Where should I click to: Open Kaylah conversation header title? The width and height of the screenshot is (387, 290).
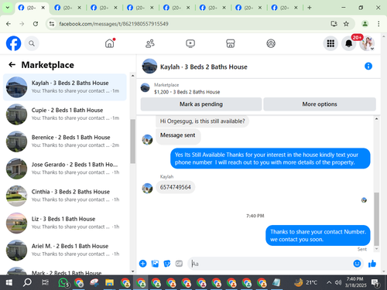point(204,67)
